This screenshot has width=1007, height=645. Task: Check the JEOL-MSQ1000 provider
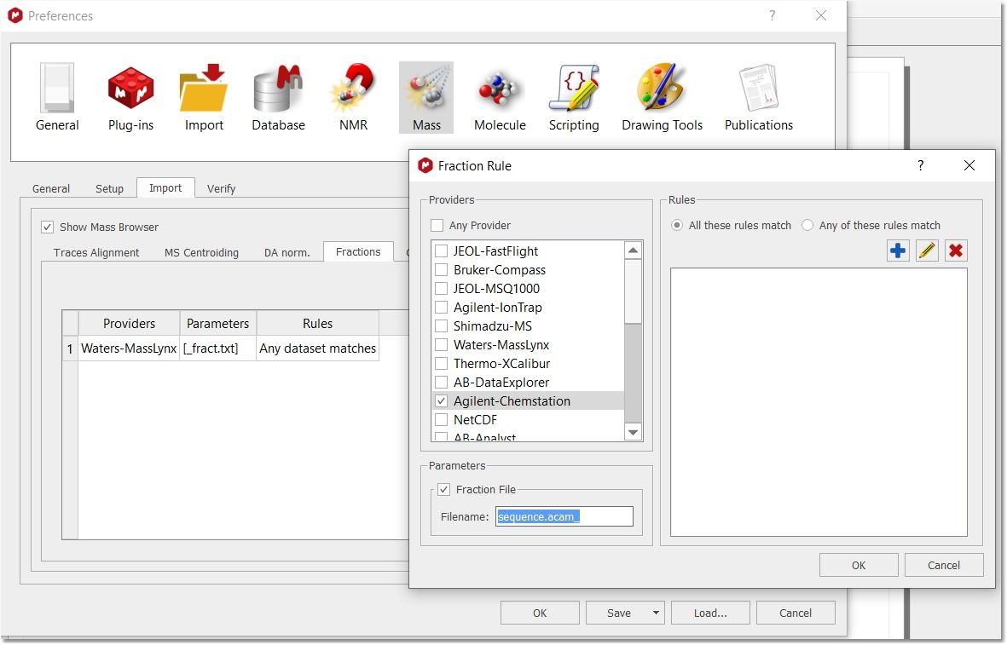coord(441,288)
